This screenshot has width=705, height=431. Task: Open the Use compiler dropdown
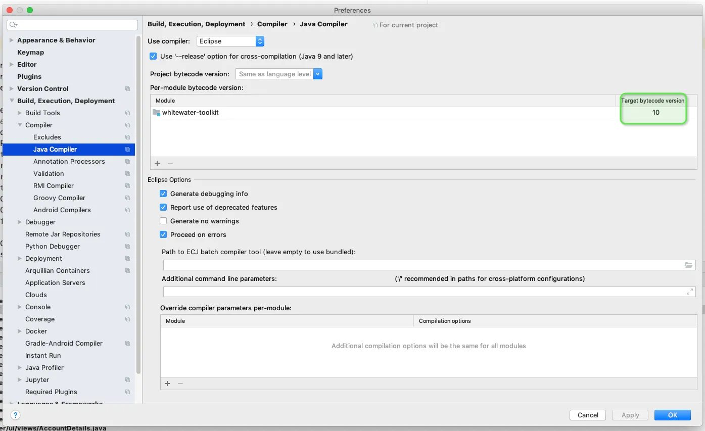coord(230,41)
